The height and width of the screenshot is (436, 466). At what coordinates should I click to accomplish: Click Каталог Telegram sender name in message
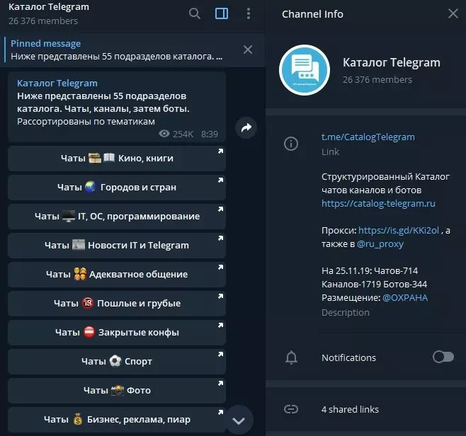pyautogui.click(x=57, y=83)
